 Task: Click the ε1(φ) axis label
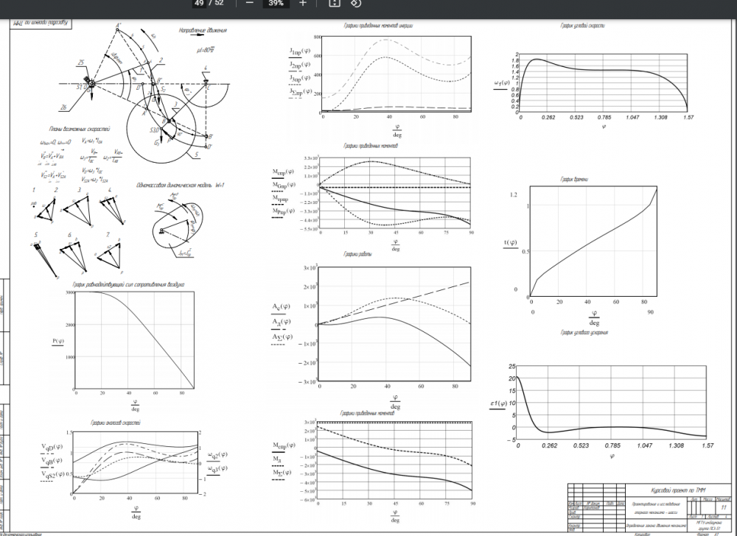[498, 403]
